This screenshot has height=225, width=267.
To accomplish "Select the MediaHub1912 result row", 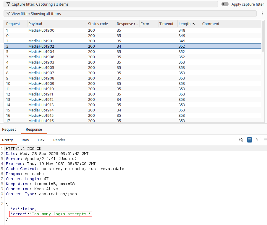I will click(132, 99).
